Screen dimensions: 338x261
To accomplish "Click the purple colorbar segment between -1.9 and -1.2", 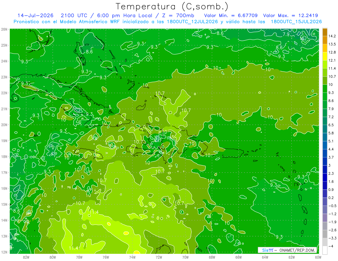I will 325,218.
